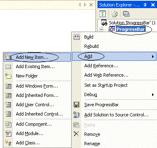157x148 pixels.
Task: Expand the Debug submenu arrow
Action: (x=153, y=94)
